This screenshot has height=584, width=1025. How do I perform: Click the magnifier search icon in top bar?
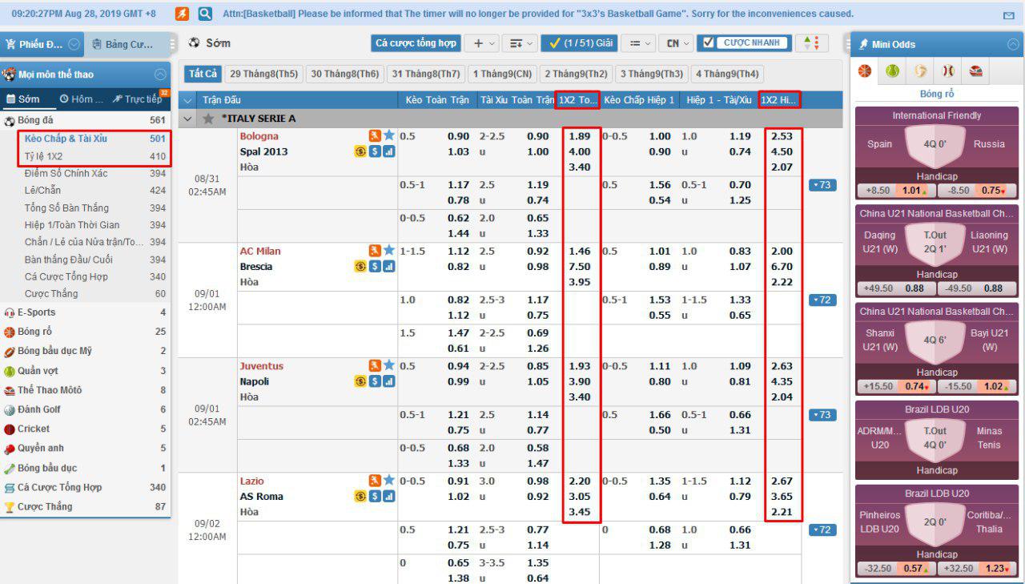pyautogui.click(x=205, y=14)
